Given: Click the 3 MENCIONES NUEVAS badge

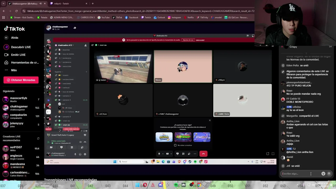Looking at the screenshot, I should tap(71, 129).
